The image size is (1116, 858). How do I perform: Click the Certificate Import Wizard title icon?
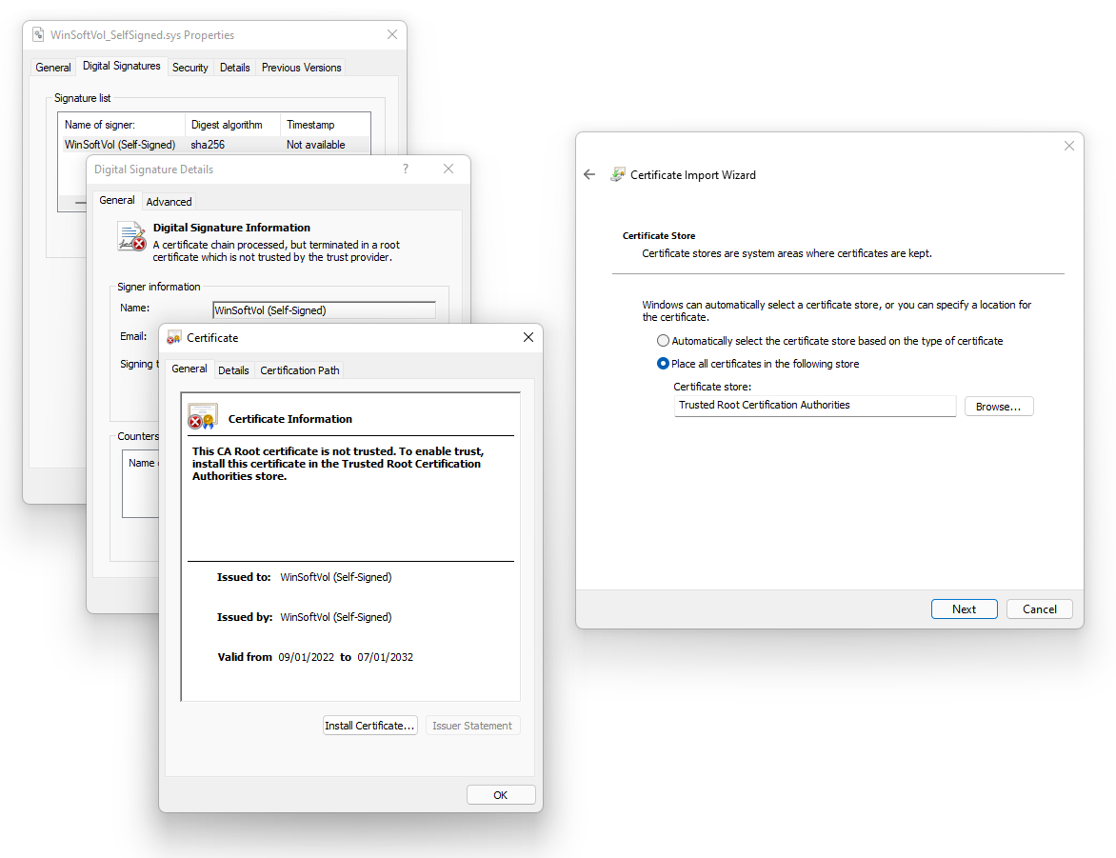coord(617,174)
